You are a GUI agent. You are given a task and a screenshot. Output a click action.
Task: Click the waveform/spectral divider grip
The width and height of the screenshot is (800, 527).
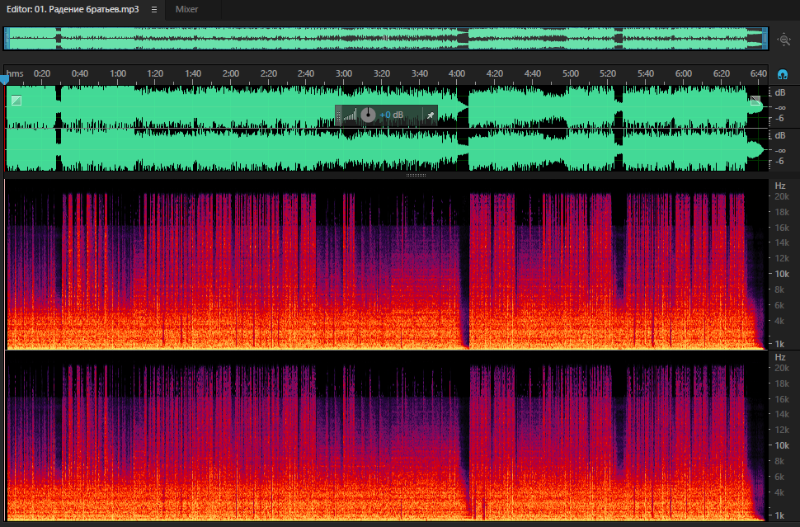pos(416,175)
